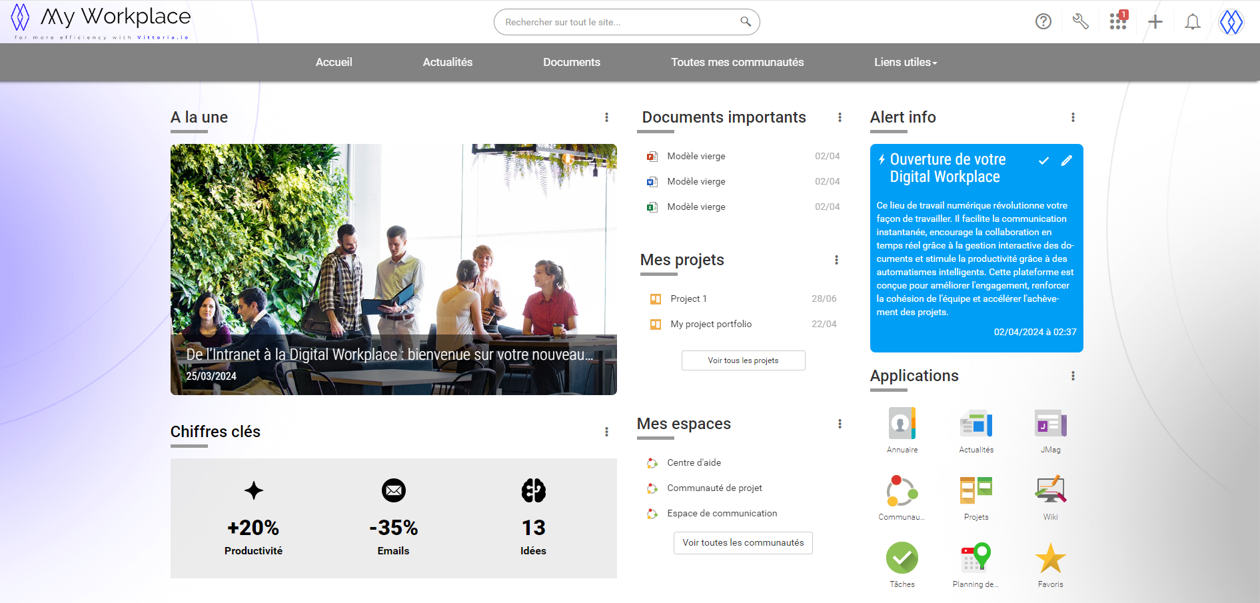This screenshot has height=603, width=1260.
Task: Open the Annuaire application icon
Action: click(x=902, y=423)
